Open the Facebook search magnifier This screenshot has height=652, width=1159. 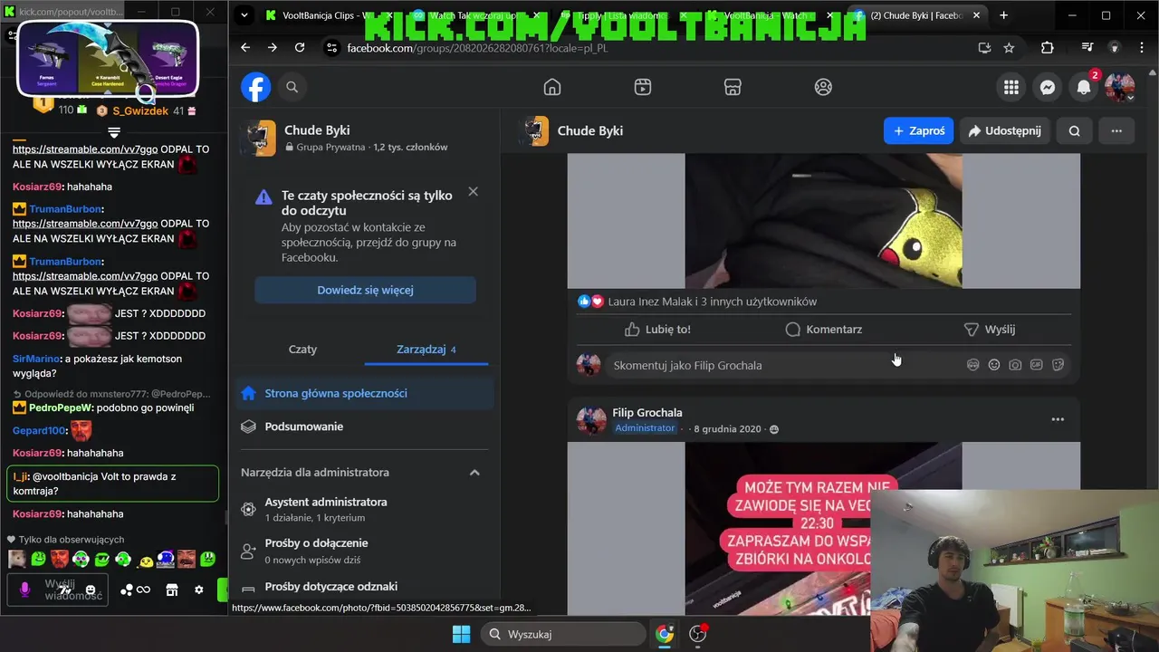(292, 87)
